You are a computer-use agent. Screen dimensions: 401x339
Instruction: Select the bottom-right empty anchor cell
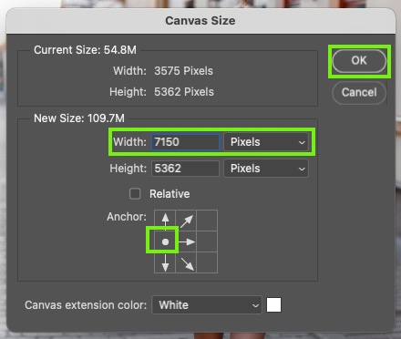(x=207, y=262)
